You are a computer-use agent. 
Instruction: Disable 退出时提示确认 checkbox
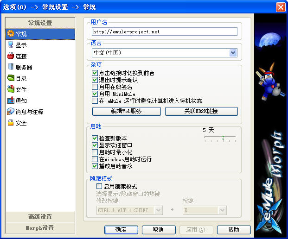click(x=95, y=80)
